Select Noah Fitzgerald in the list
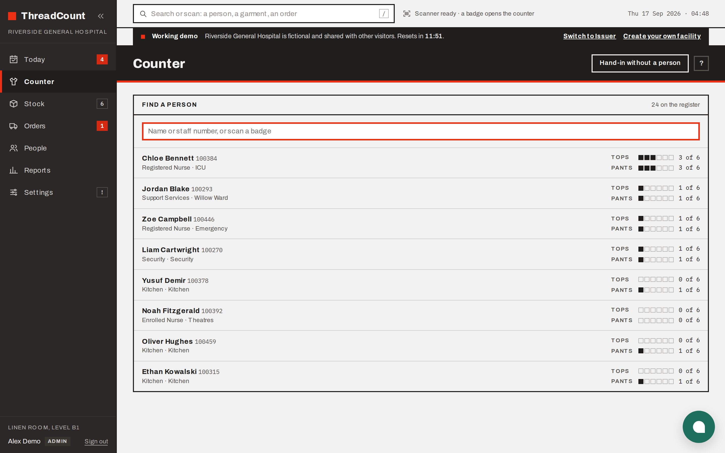Screen dimensions: 725x453 click(421, 316)
